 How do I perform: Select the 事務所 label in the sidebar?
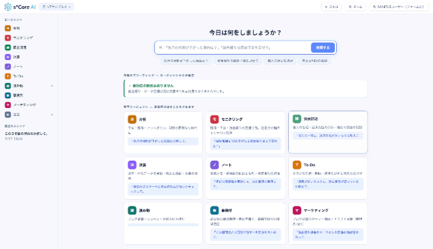pos(18,95)
